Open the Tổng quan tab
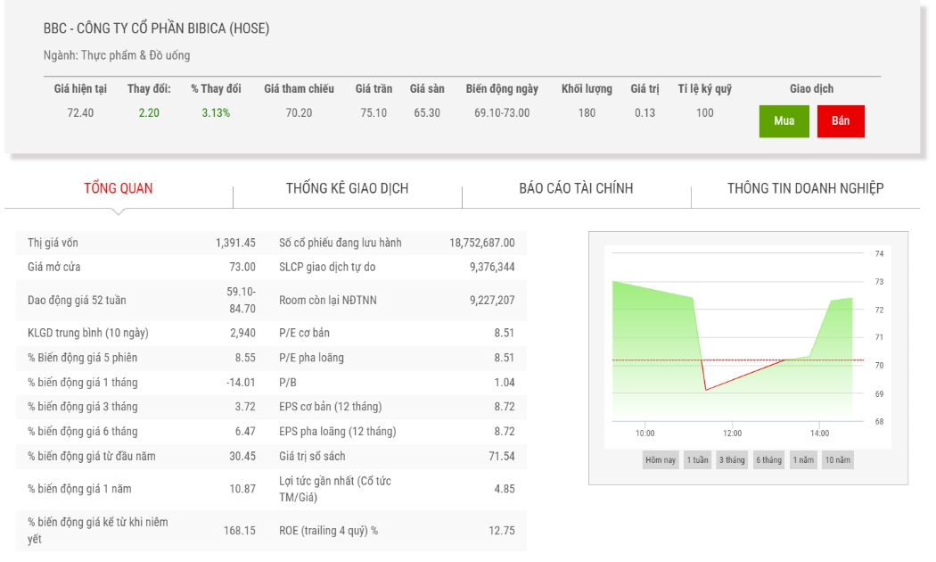The image size is (936, 562). [x=119, y=189]
